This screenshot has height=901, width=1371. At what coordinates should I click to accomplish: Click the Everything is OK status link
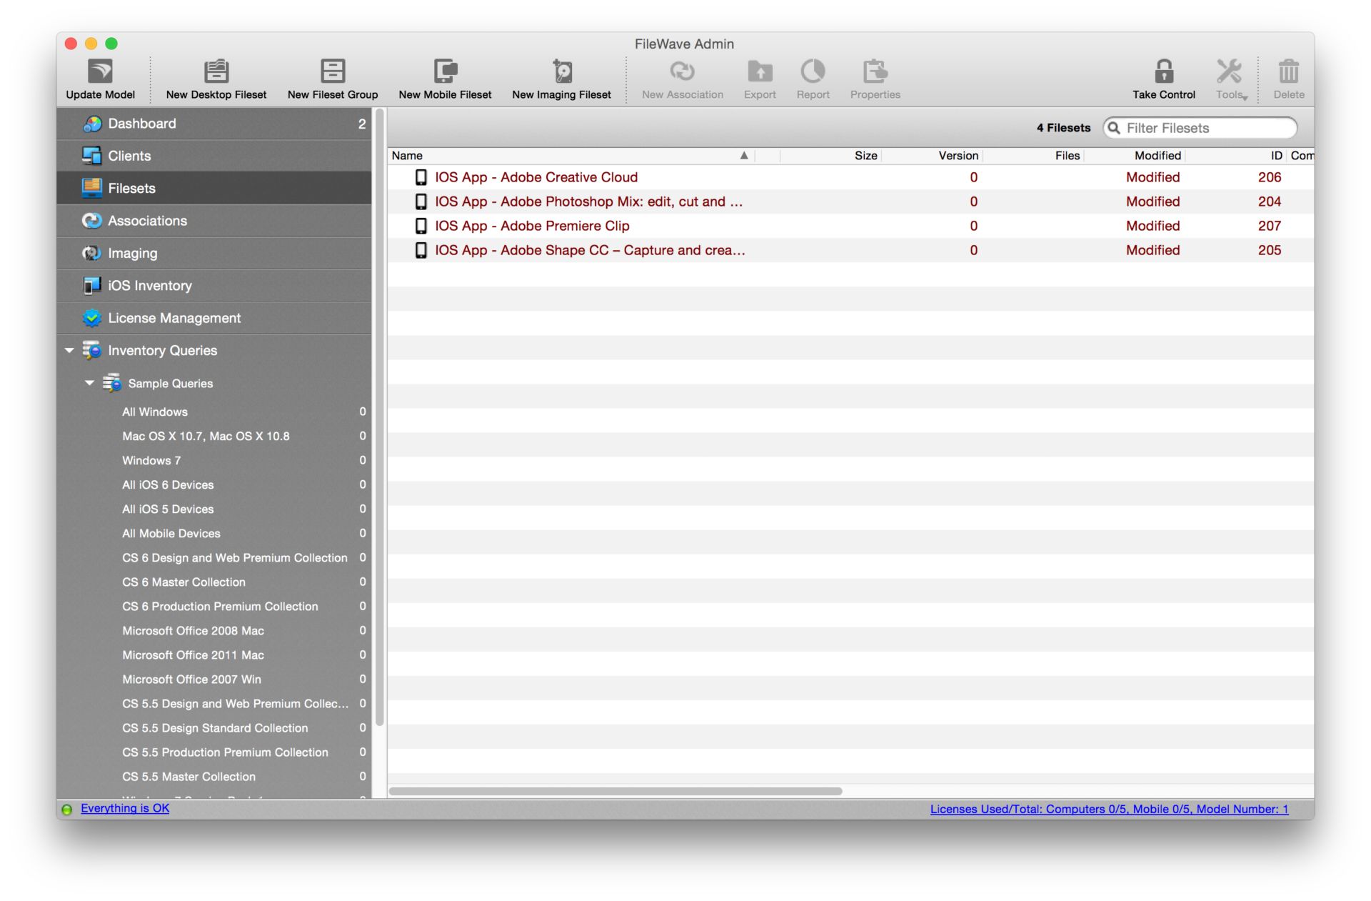(125, 808)
